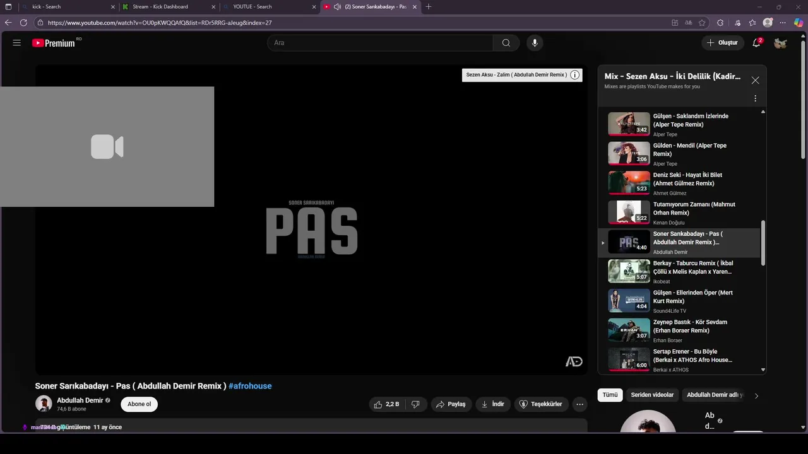
Task: Add page to browser favorites star
Action: [702, 23]
